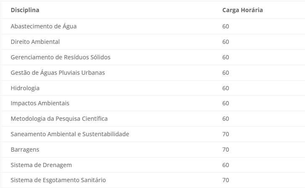Click the 70 hours value for Barragens

226,150
